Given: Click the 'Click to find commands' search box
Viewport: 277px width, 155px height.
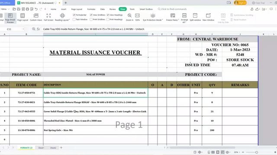Looking at the screenshot, I should pyautogui.click(x=172, y=9).
